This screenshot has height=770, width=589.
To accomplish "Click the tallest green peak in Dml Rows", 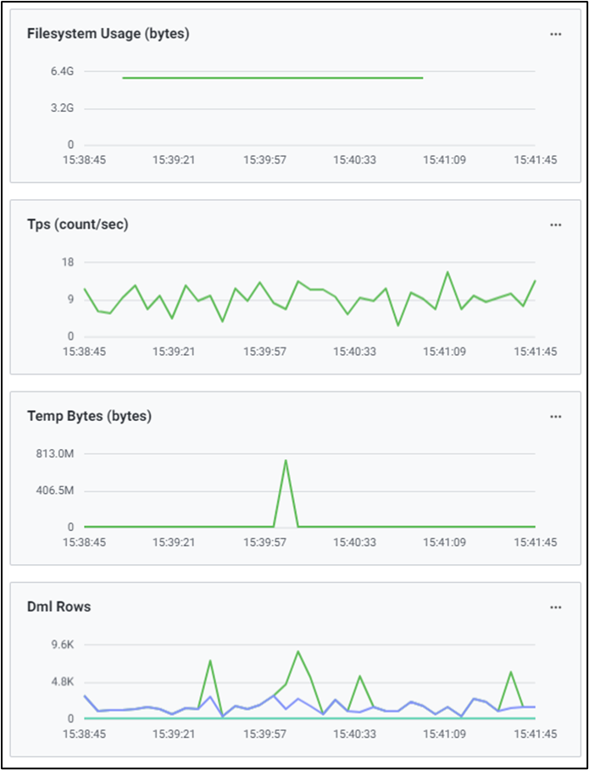I will [298, 651].
